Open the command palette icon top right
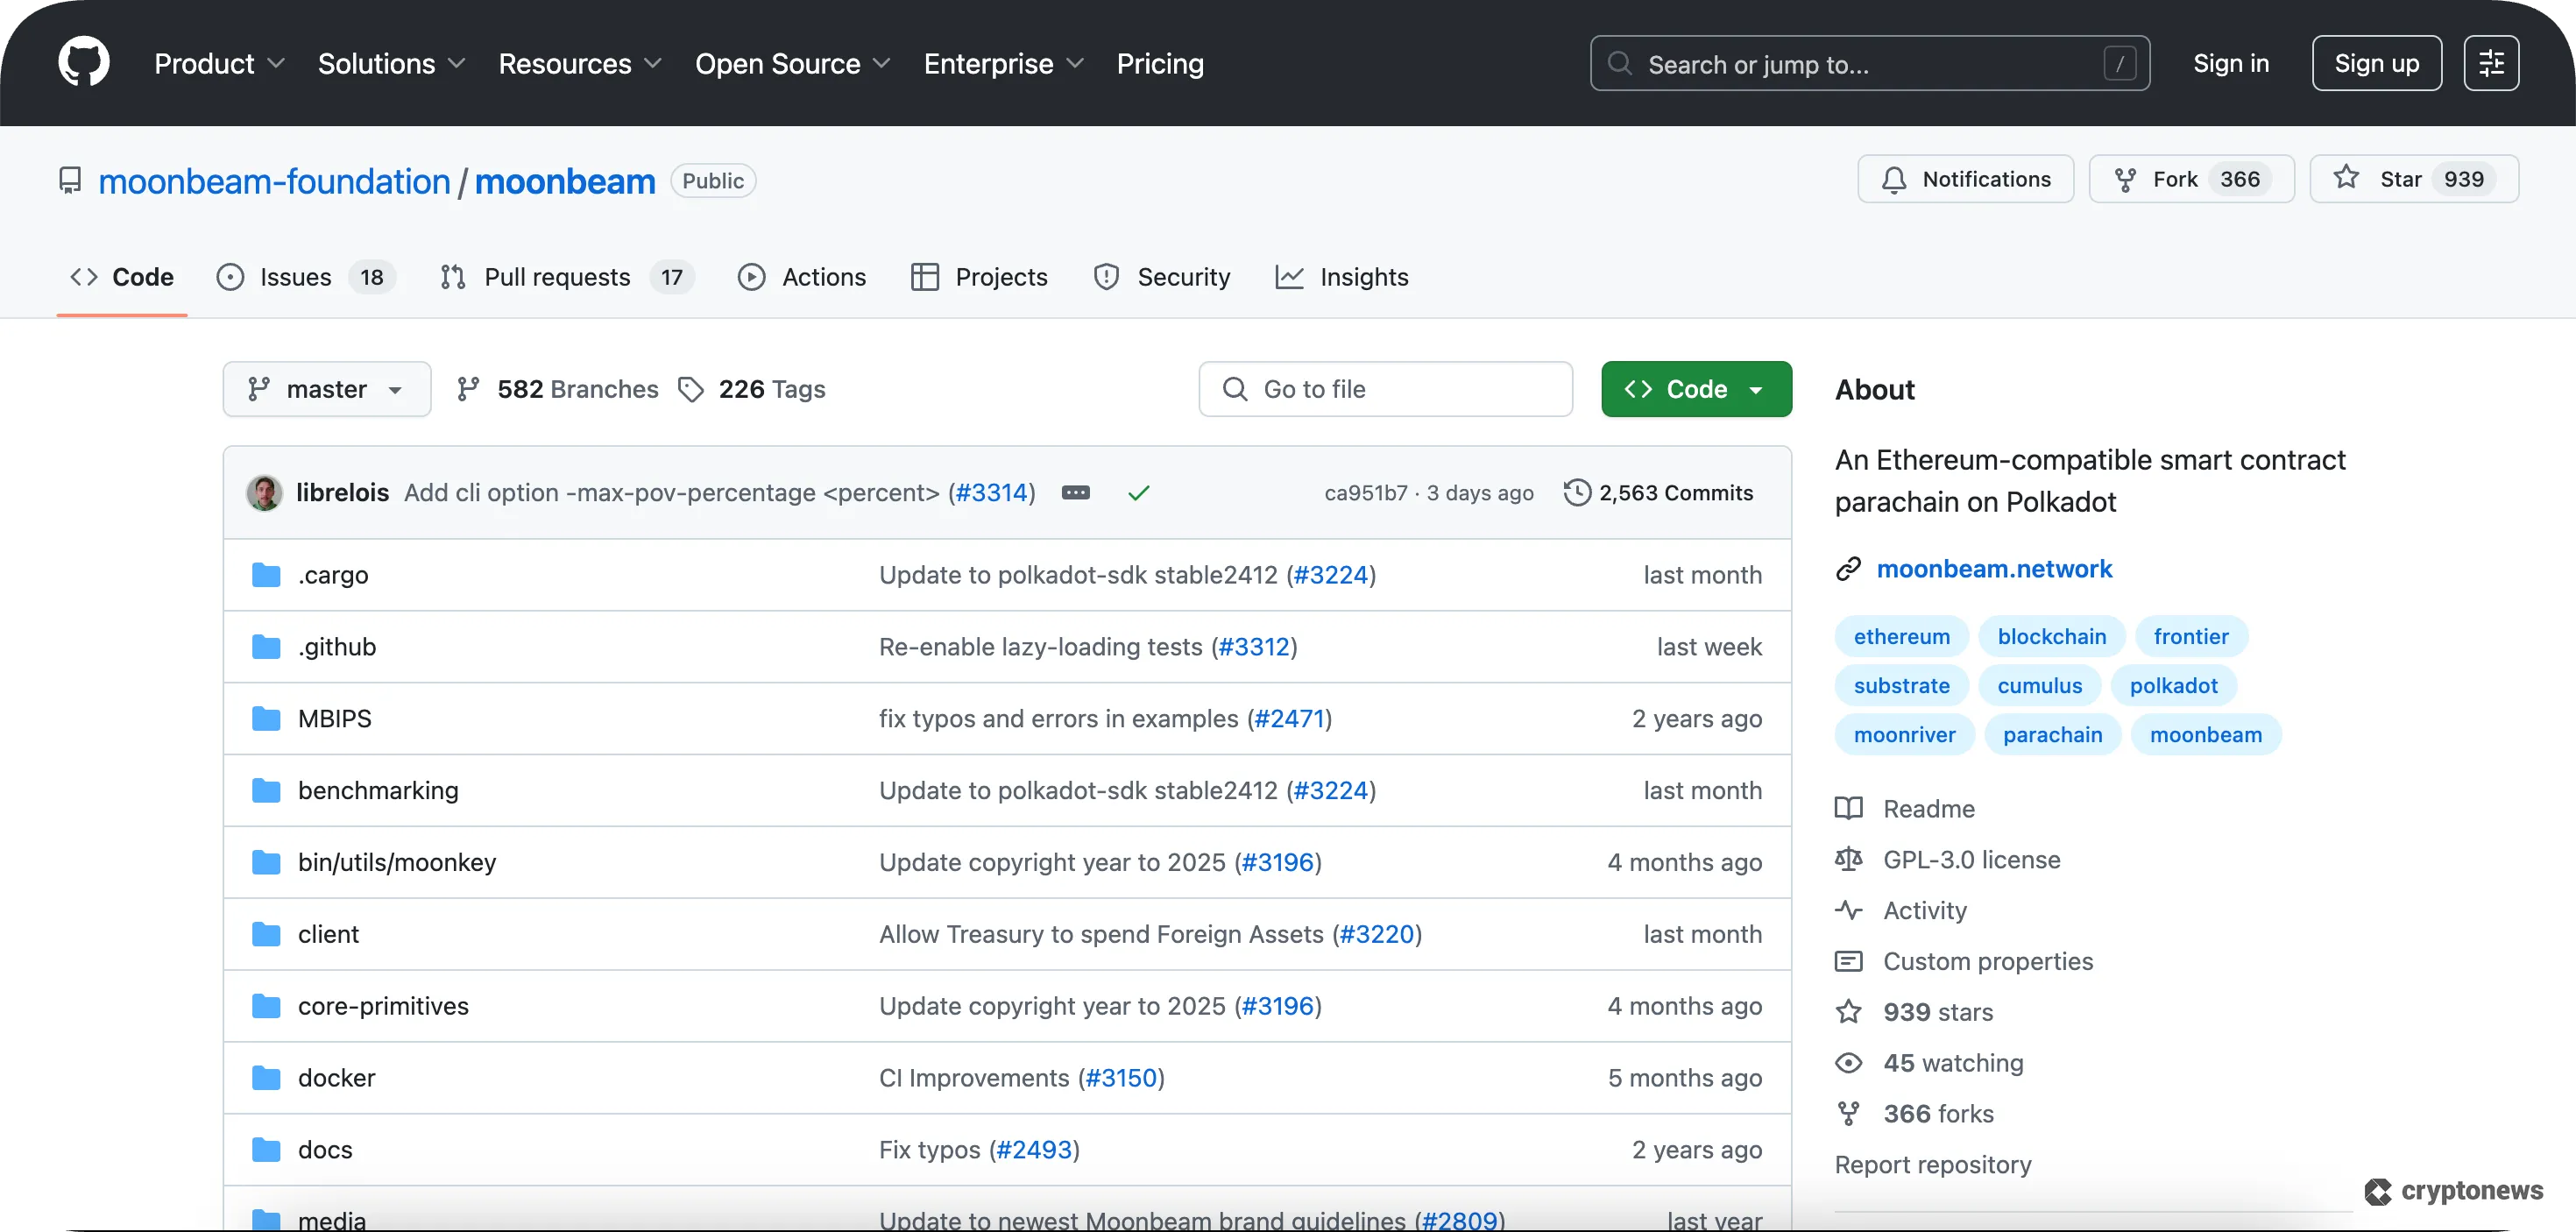This screenshot has width=2576, height=1232. point(2491,62)
